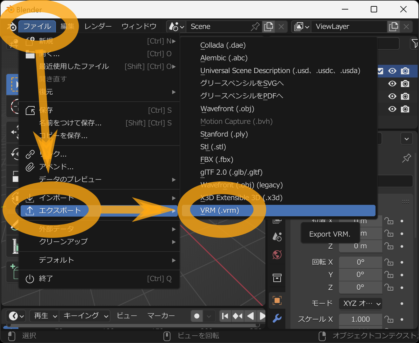Image resolution: width=419 pixels, height=343 pixels.
Task: Open timeline ビュー menu
Action: [x=127, y=316]
